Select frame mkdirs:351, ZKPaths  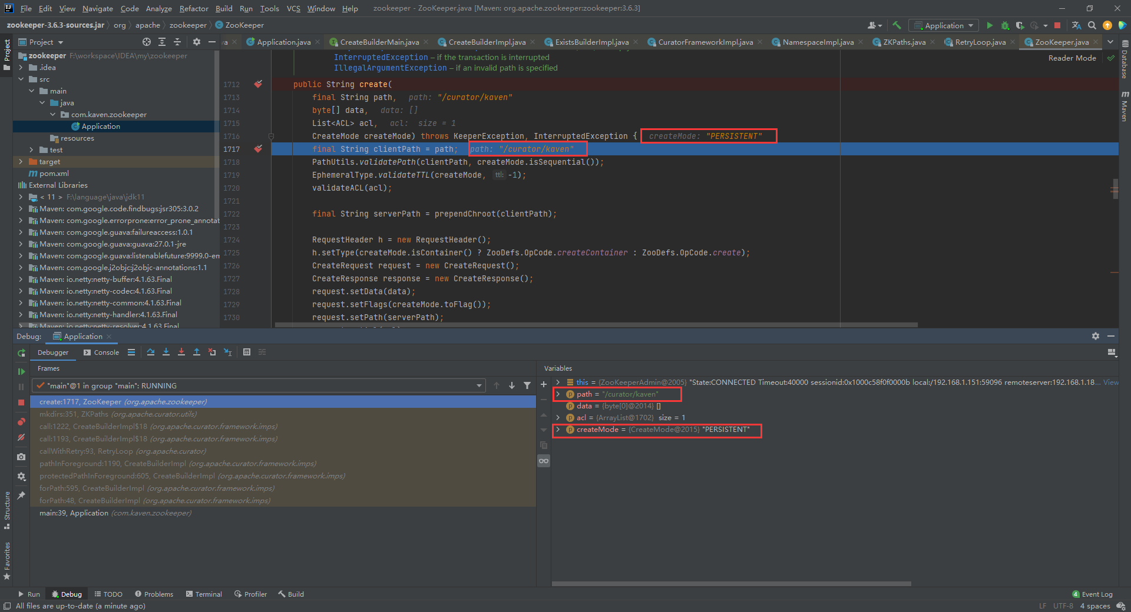[x=283, y=414]
